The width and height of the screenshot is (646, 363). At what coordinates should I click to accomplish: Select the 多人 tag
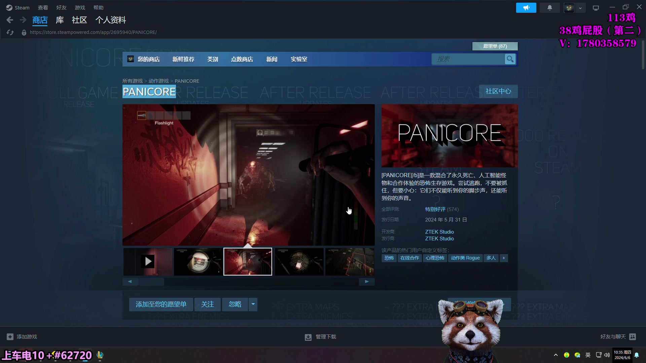point(491,258)
